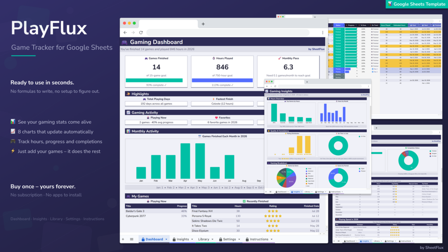Click controller icon beside Gaming Dashboard title

click(124, 42)
